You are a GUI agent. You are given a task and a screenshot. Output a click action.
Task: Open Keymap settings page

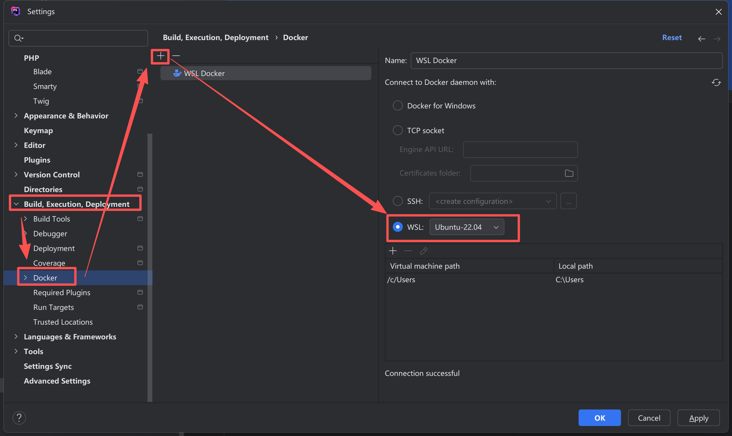38,131
